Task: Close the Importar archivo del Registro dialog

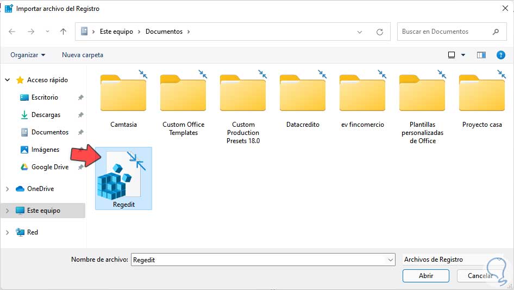Action: [x=505, y=8]
